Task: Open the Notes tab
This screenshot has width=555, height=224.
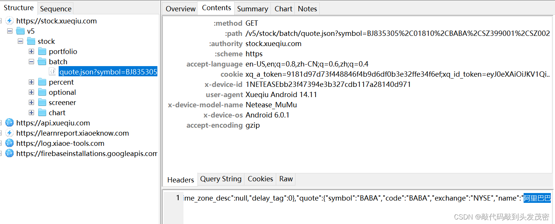Action: 307,9
